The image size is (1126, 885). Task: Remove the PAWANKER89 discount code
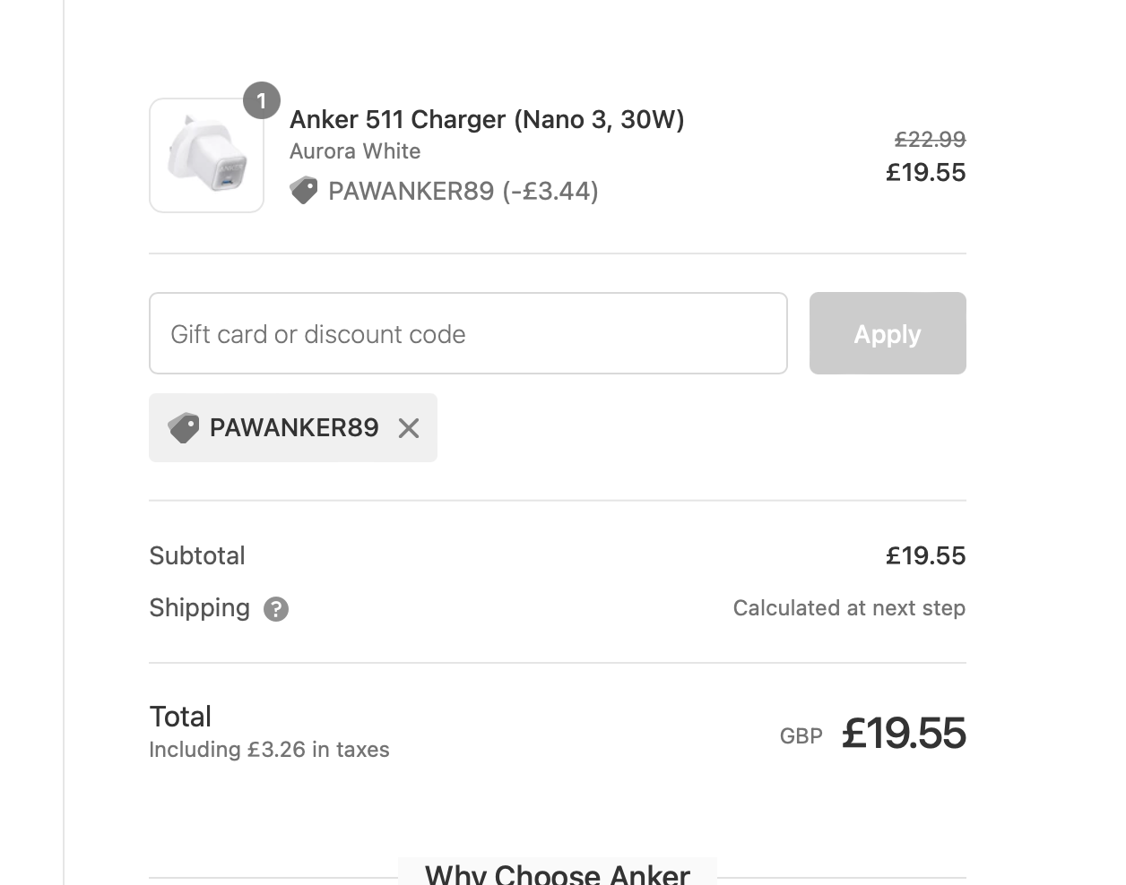point(409,428)
